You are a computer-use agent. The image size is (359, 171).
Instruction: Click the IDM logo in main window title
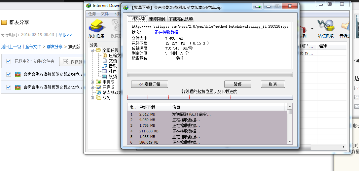point(89,6)
